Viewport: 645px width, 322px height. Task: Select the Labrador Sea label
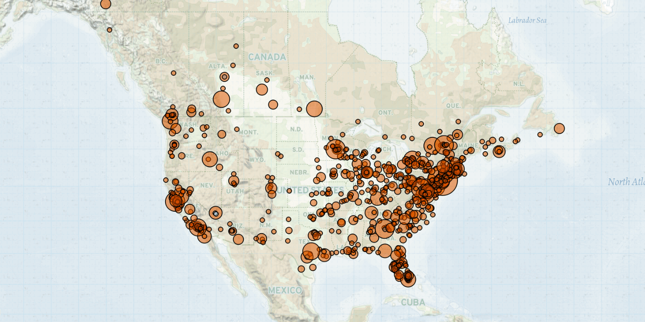[528, 20]
